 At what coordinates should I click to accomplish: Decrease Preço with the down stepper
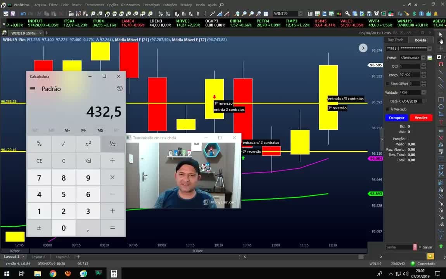(423, 76)
